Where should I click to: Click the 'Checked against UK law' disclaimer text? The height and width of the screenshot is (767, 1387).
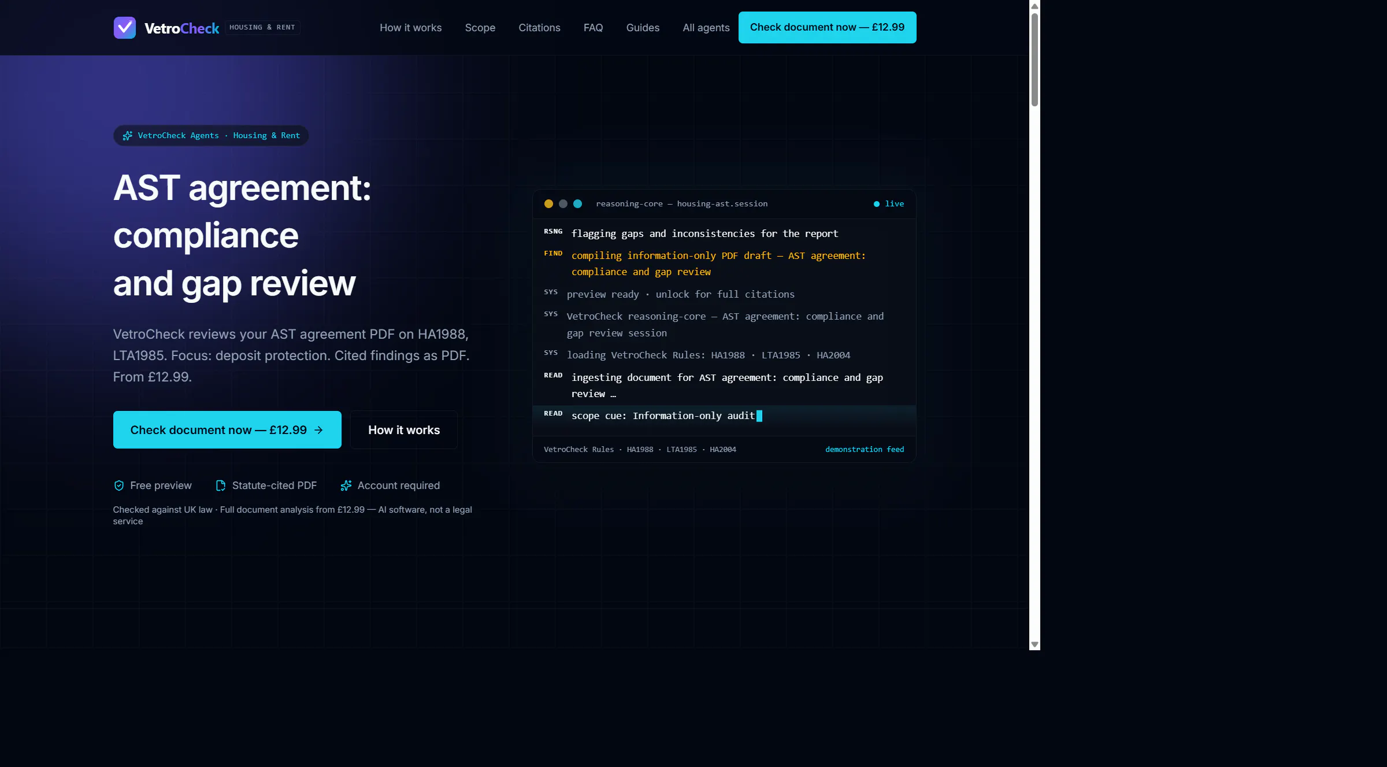pyautogui.click(x=292, y=516)
